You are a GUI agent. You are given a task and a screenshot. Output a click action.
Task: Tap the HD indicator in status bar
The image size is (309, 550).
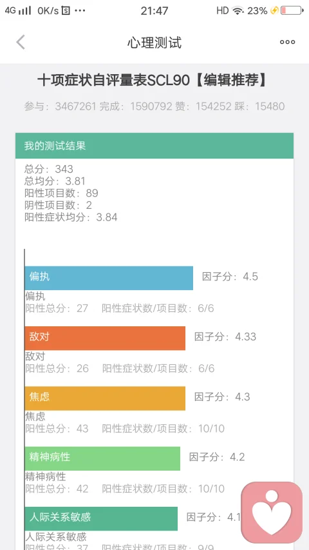pyautogui.click(x=223, y=10)
